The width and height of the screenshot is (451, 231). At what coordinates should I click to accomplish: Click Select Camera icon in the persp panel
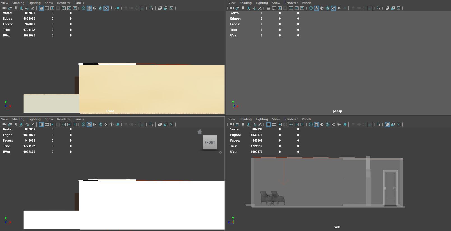click(x=232, y=8)
